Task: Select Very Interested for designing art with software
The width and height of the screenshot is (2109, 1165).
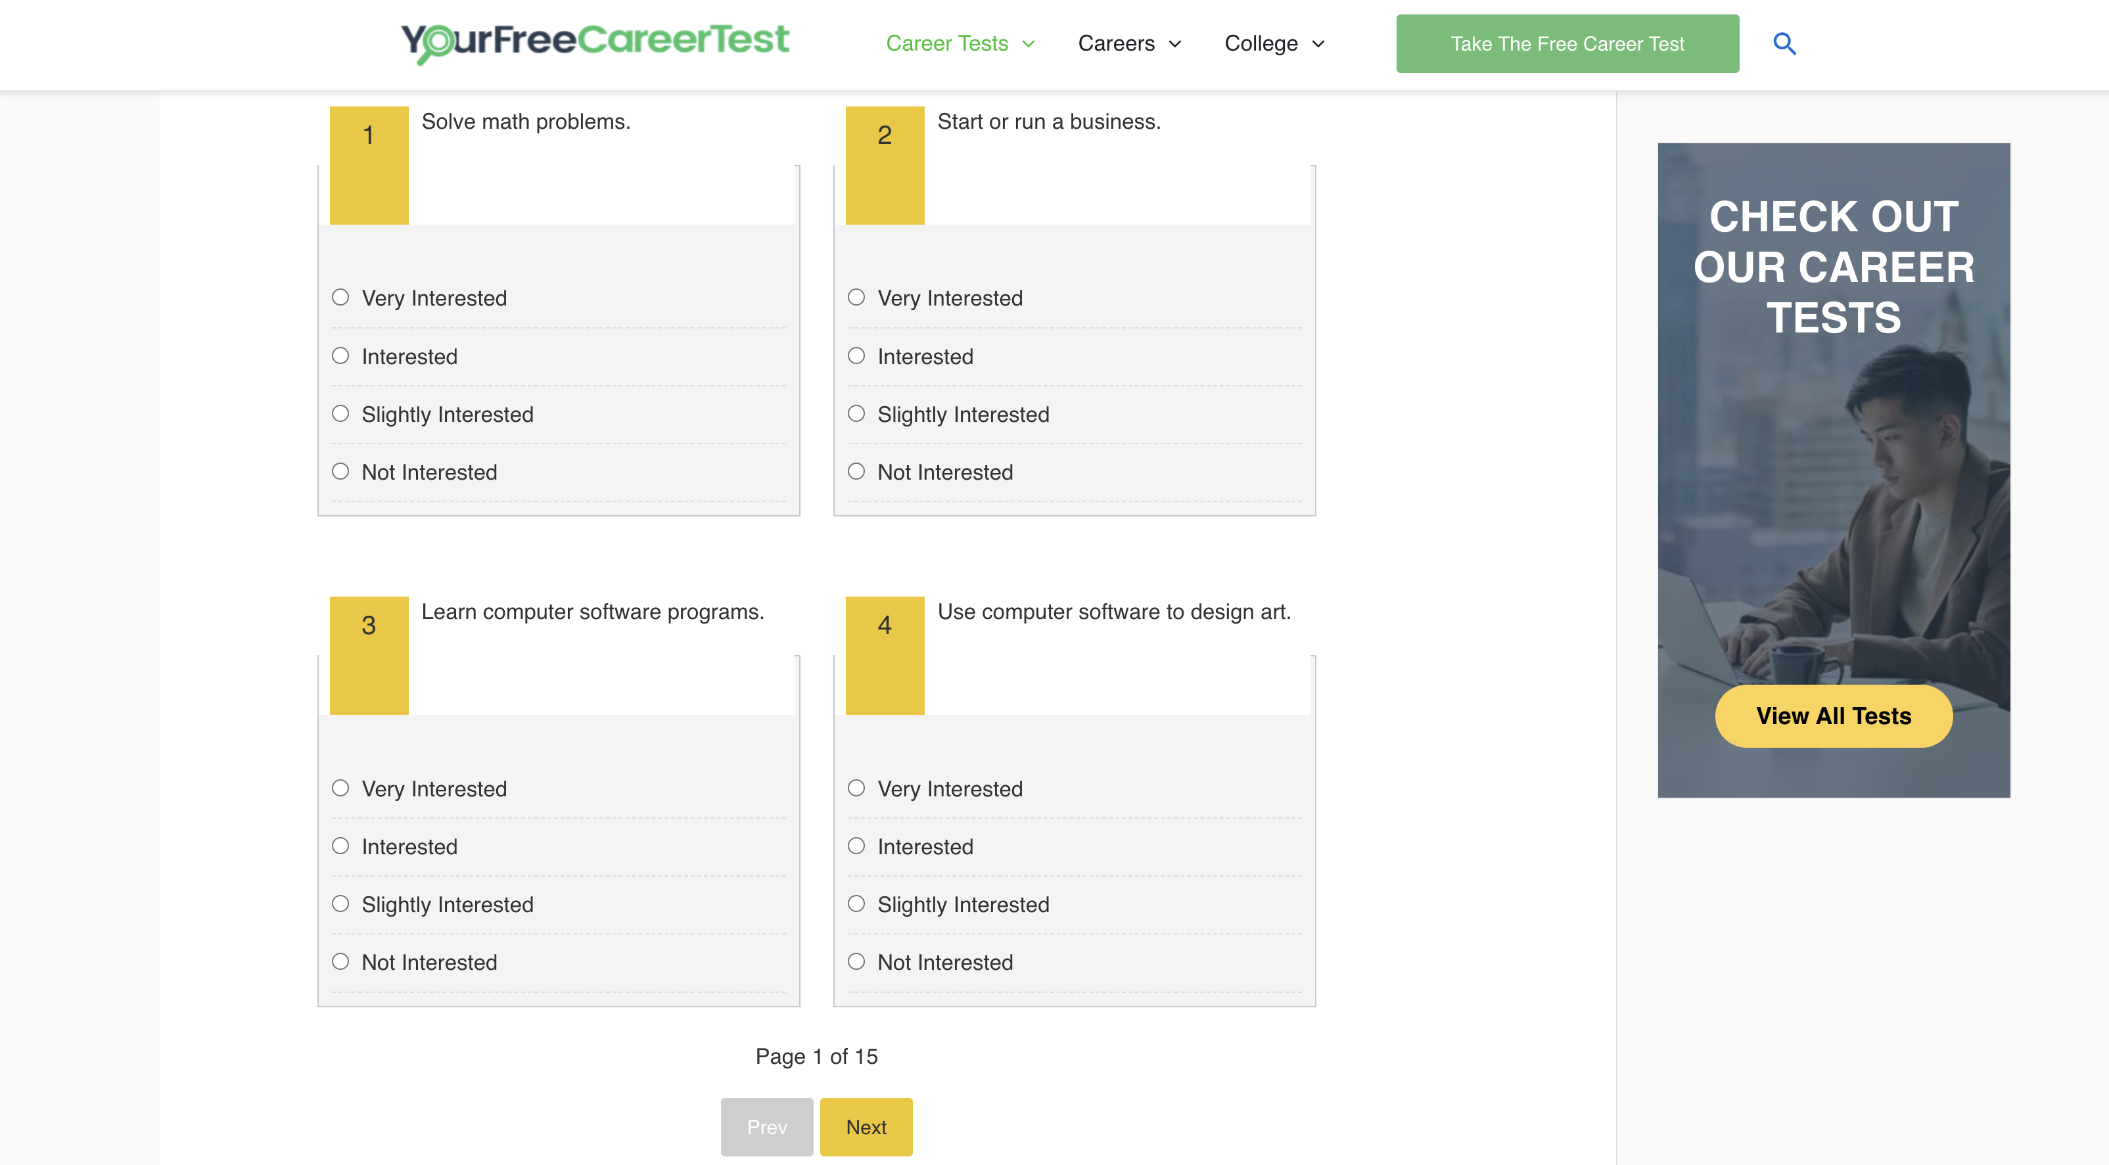Action: (856, 788)
